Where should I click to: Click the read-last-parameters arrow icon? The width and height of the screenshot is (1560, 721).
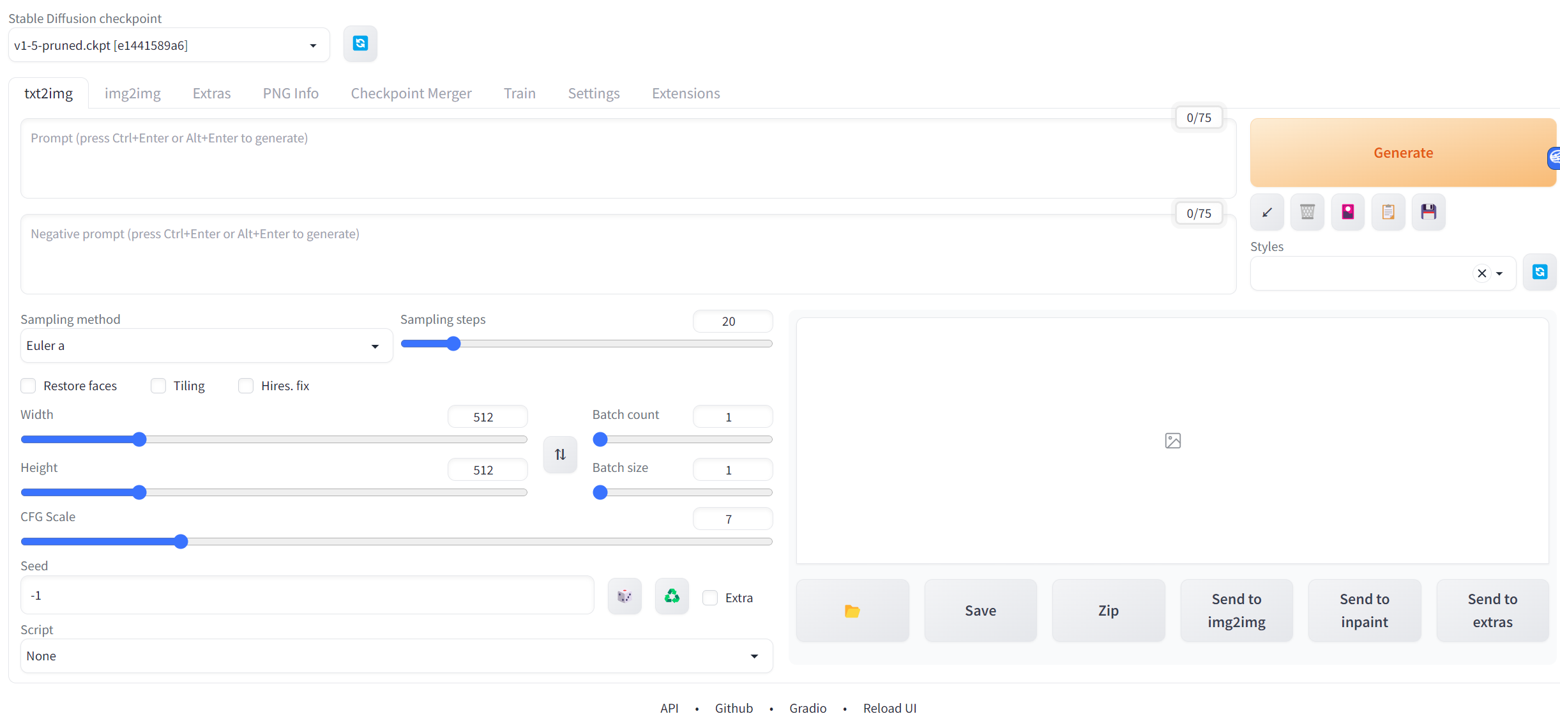point(1267,212)
